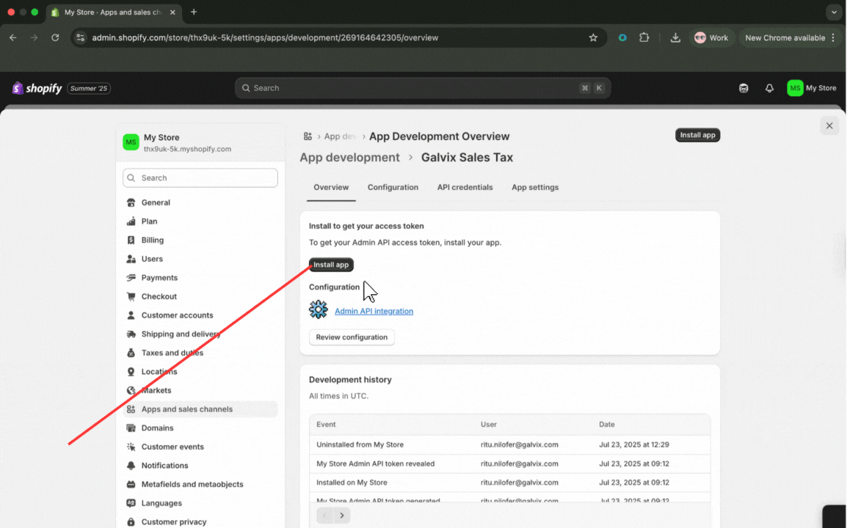Screen dimensions: 847x528
Task: Open the Work profile in Chrome
Action: [x=711, y=38]
